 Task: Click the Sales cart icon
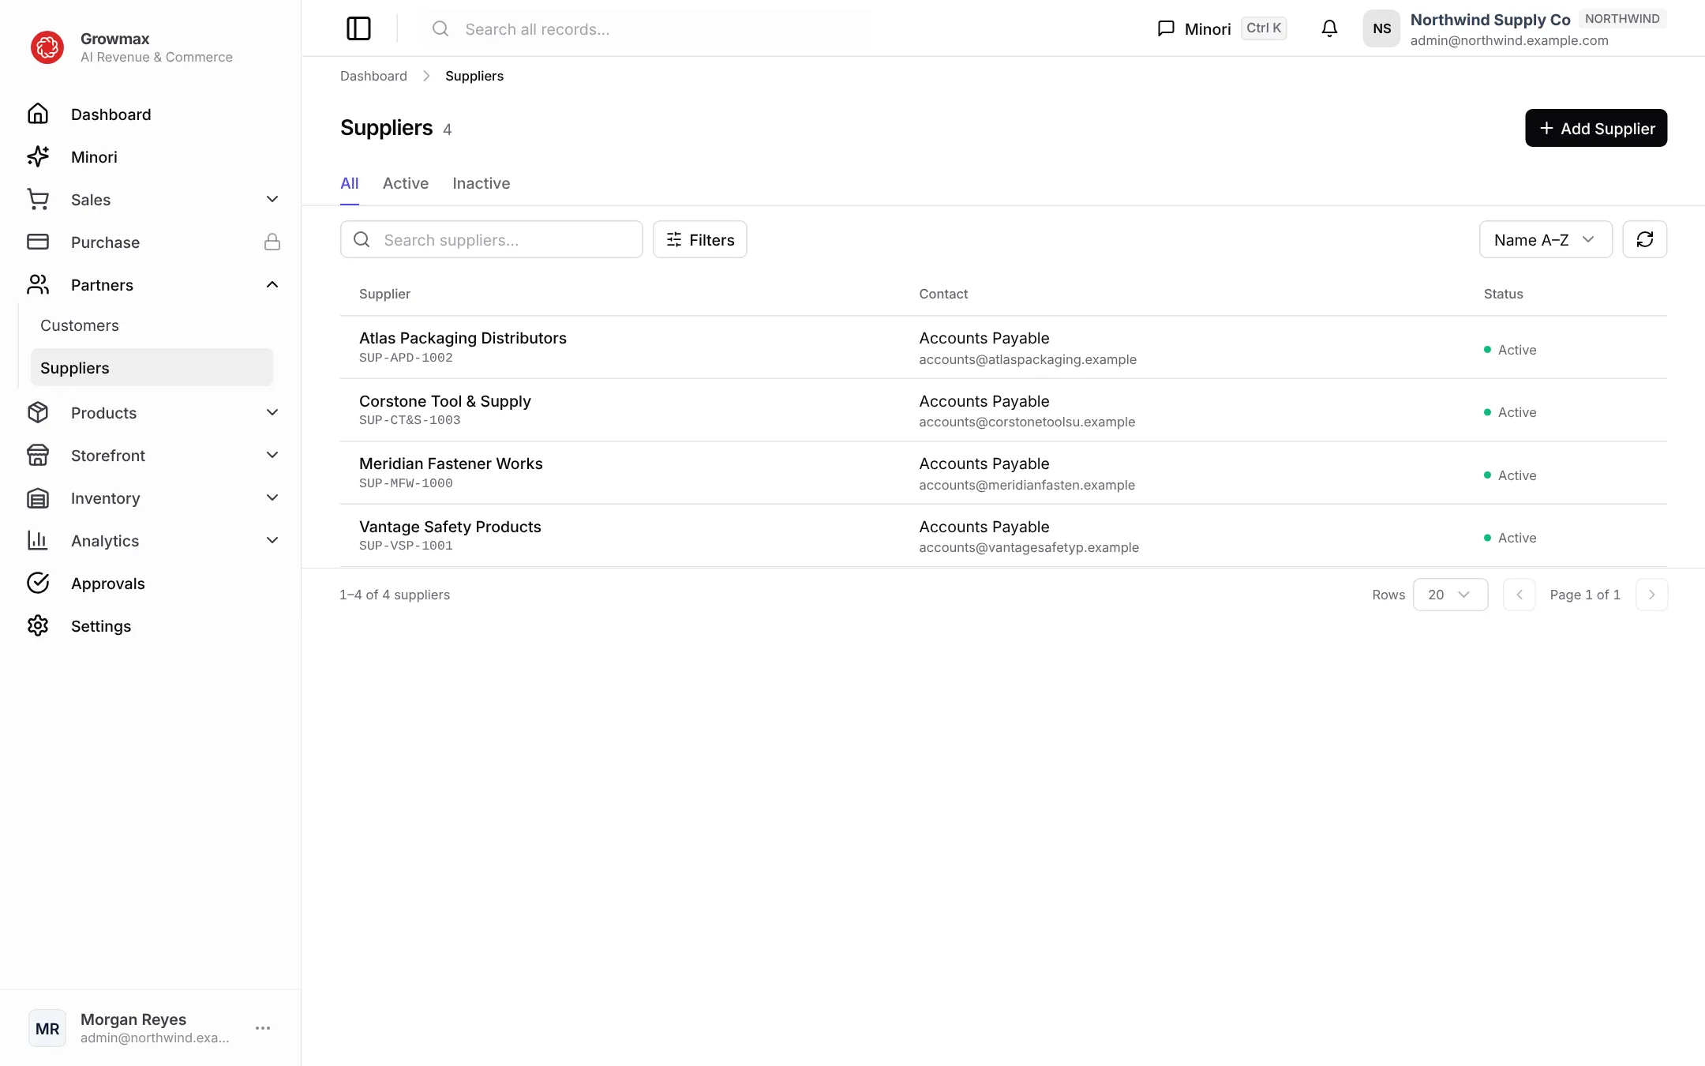pos(38,200)
